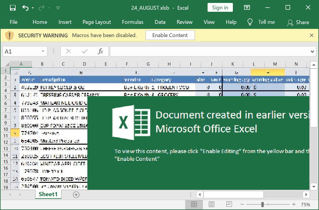Open the File menu
319x210 pixels.
click(14, 22)
